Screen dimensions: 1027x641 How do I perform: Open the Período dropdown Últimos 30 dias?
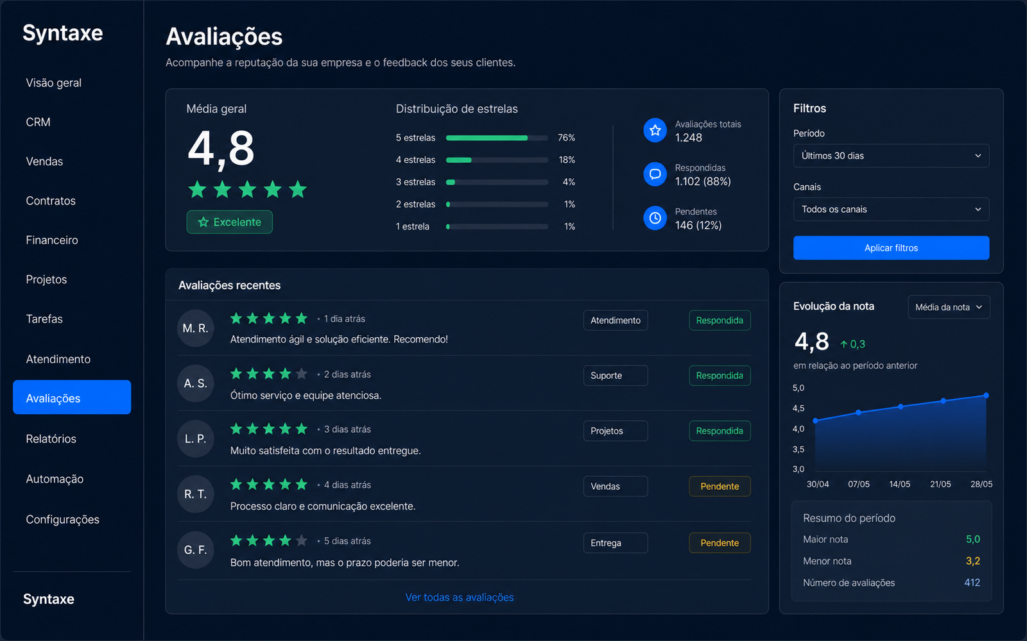coord(891,156)
